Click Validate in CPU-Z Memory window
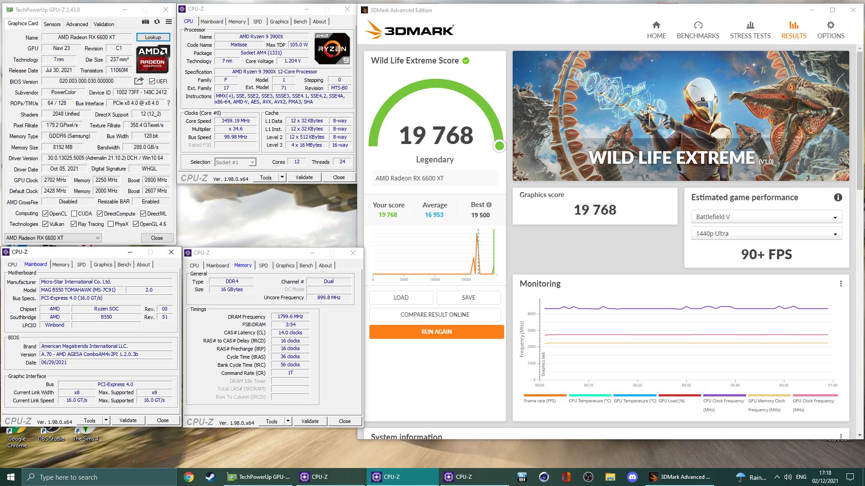The height and width of the screenshot is (486, 865). (x=310, y=421)
